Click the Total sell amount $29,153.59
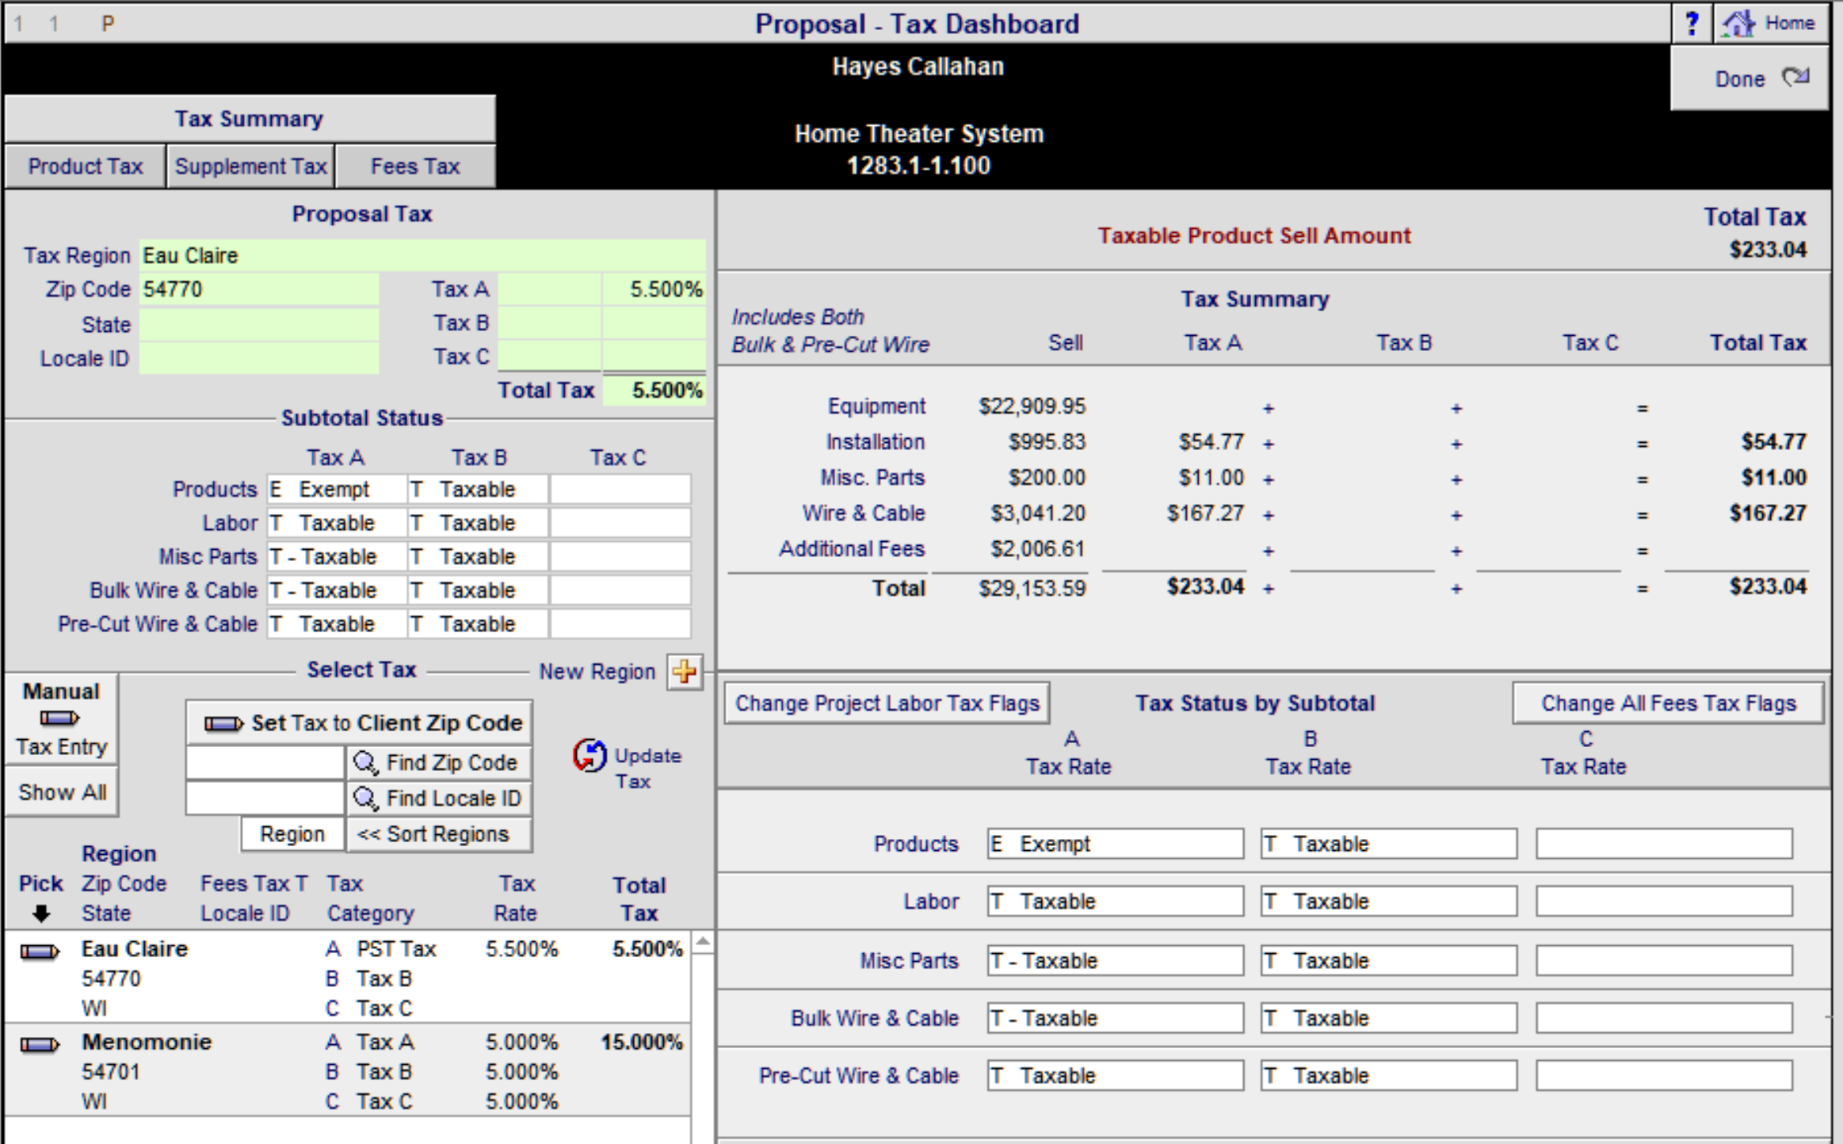Image resolution: width=1843 pixels, height=1144 pixels. click(x=1032, y=589)
